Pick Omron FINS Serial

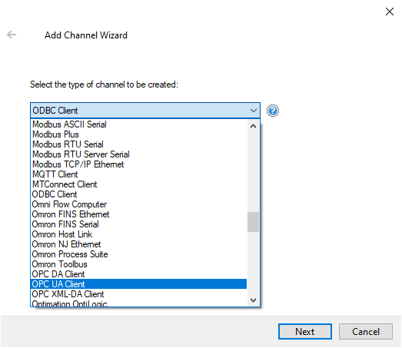138,224
